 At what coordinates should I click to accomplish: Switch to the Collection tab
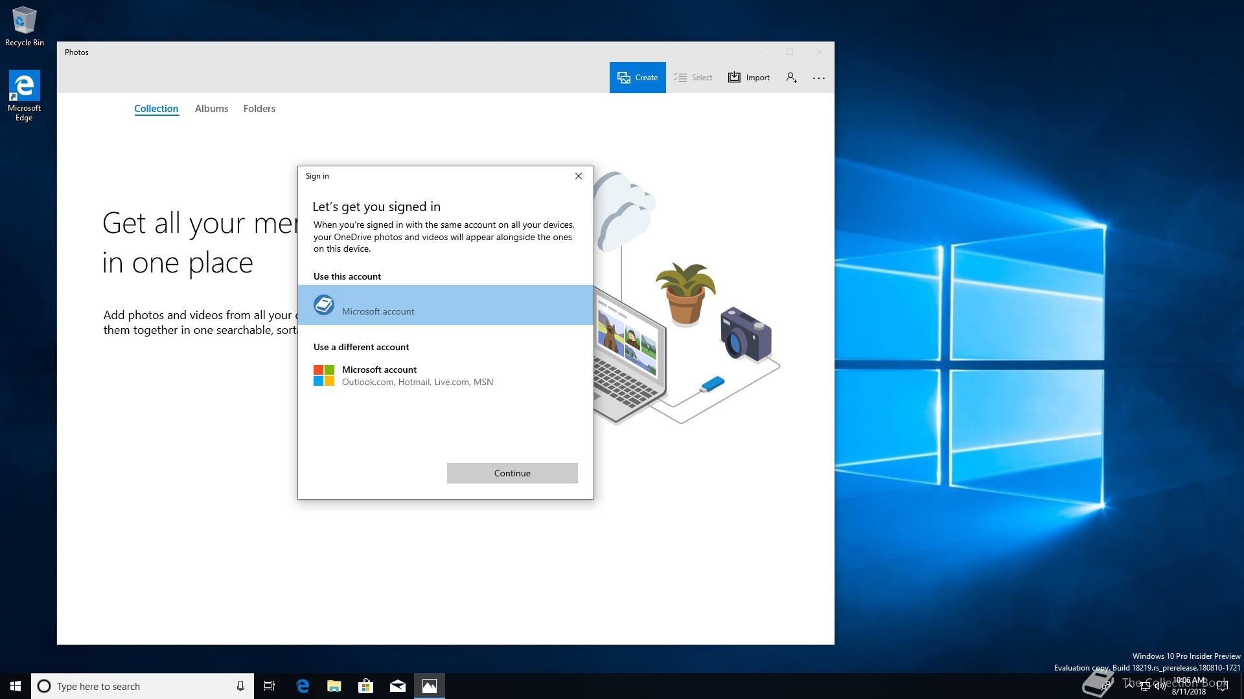(156, 109)
